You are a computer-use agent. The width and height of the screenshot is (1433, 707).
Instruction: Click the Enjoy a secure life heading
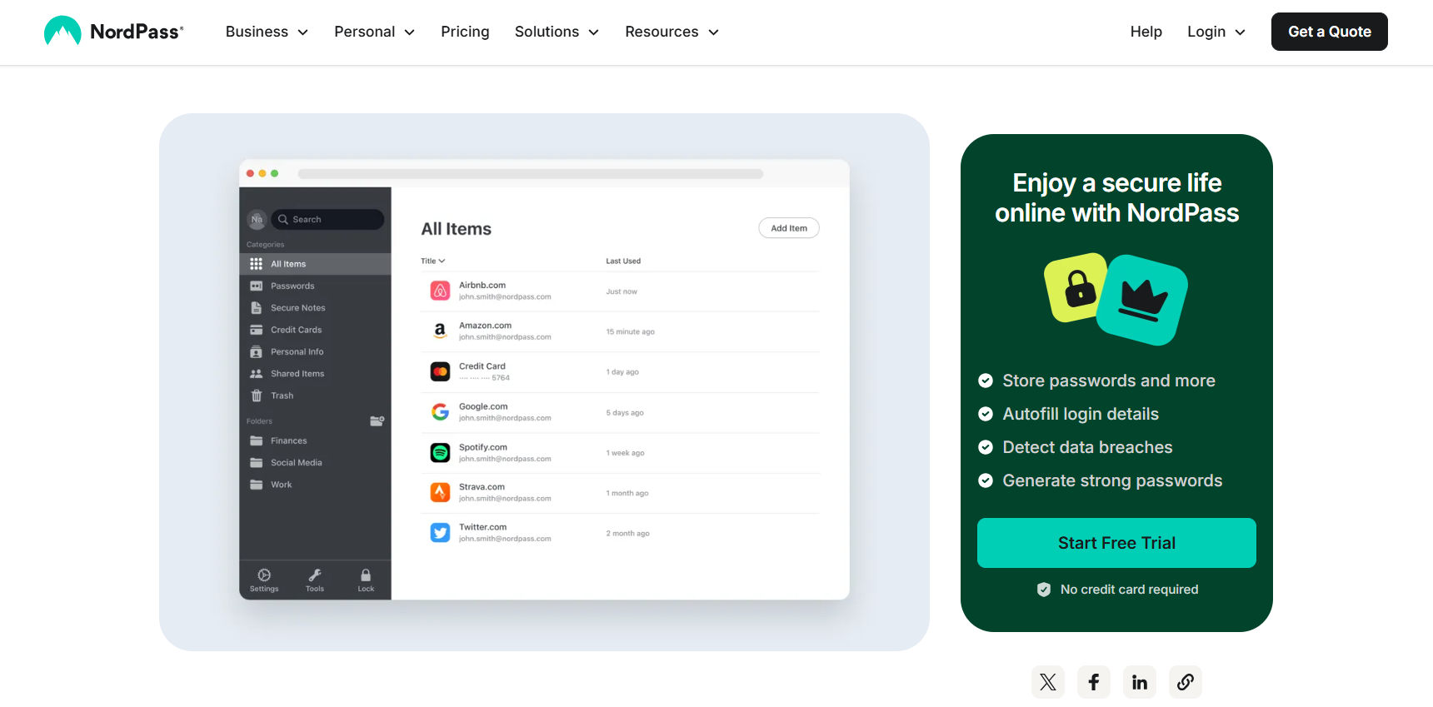tap(1116, 198)
